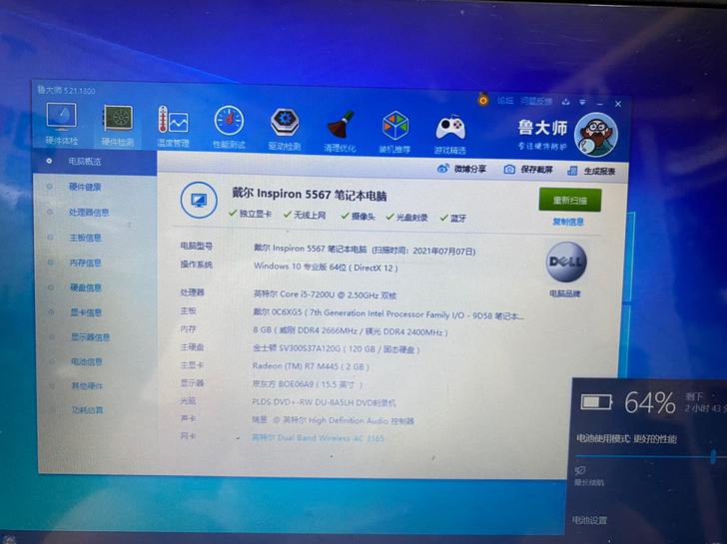Image resolution: width=727 pixels, height=544 pixels.
Task: Open 问题反馈 feedback
Action: [x=536, y=101]
